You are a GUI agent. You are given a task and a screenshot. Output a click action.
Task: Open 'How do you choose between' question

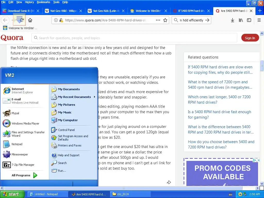click(x=221, y=144)
